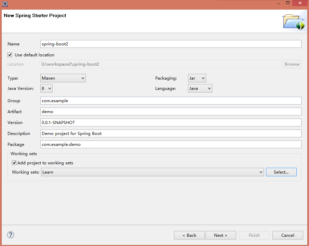
Task: Open the help question mark icon
Action: pos(11,235)
